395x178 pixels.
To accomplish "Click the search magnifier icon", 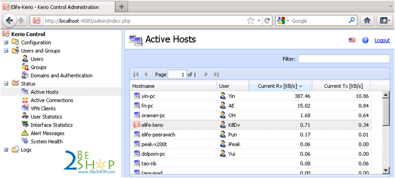I will [351, 21].
